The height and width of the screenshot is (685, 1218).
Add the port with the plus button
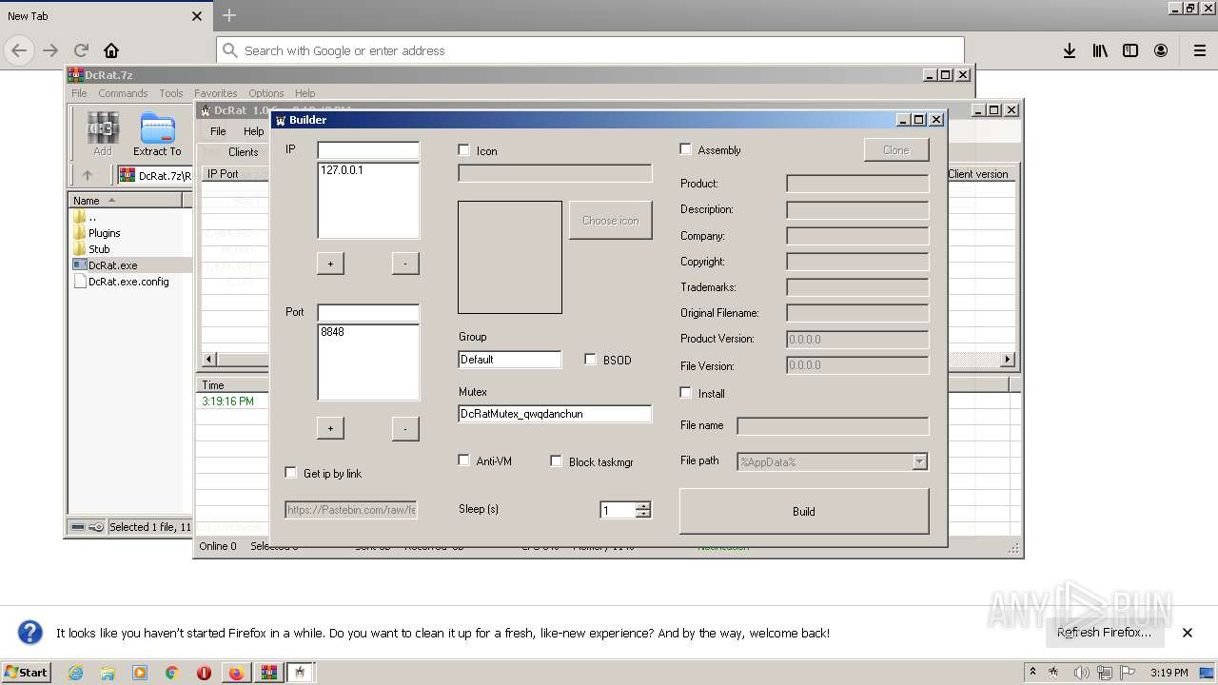(330, 428)
